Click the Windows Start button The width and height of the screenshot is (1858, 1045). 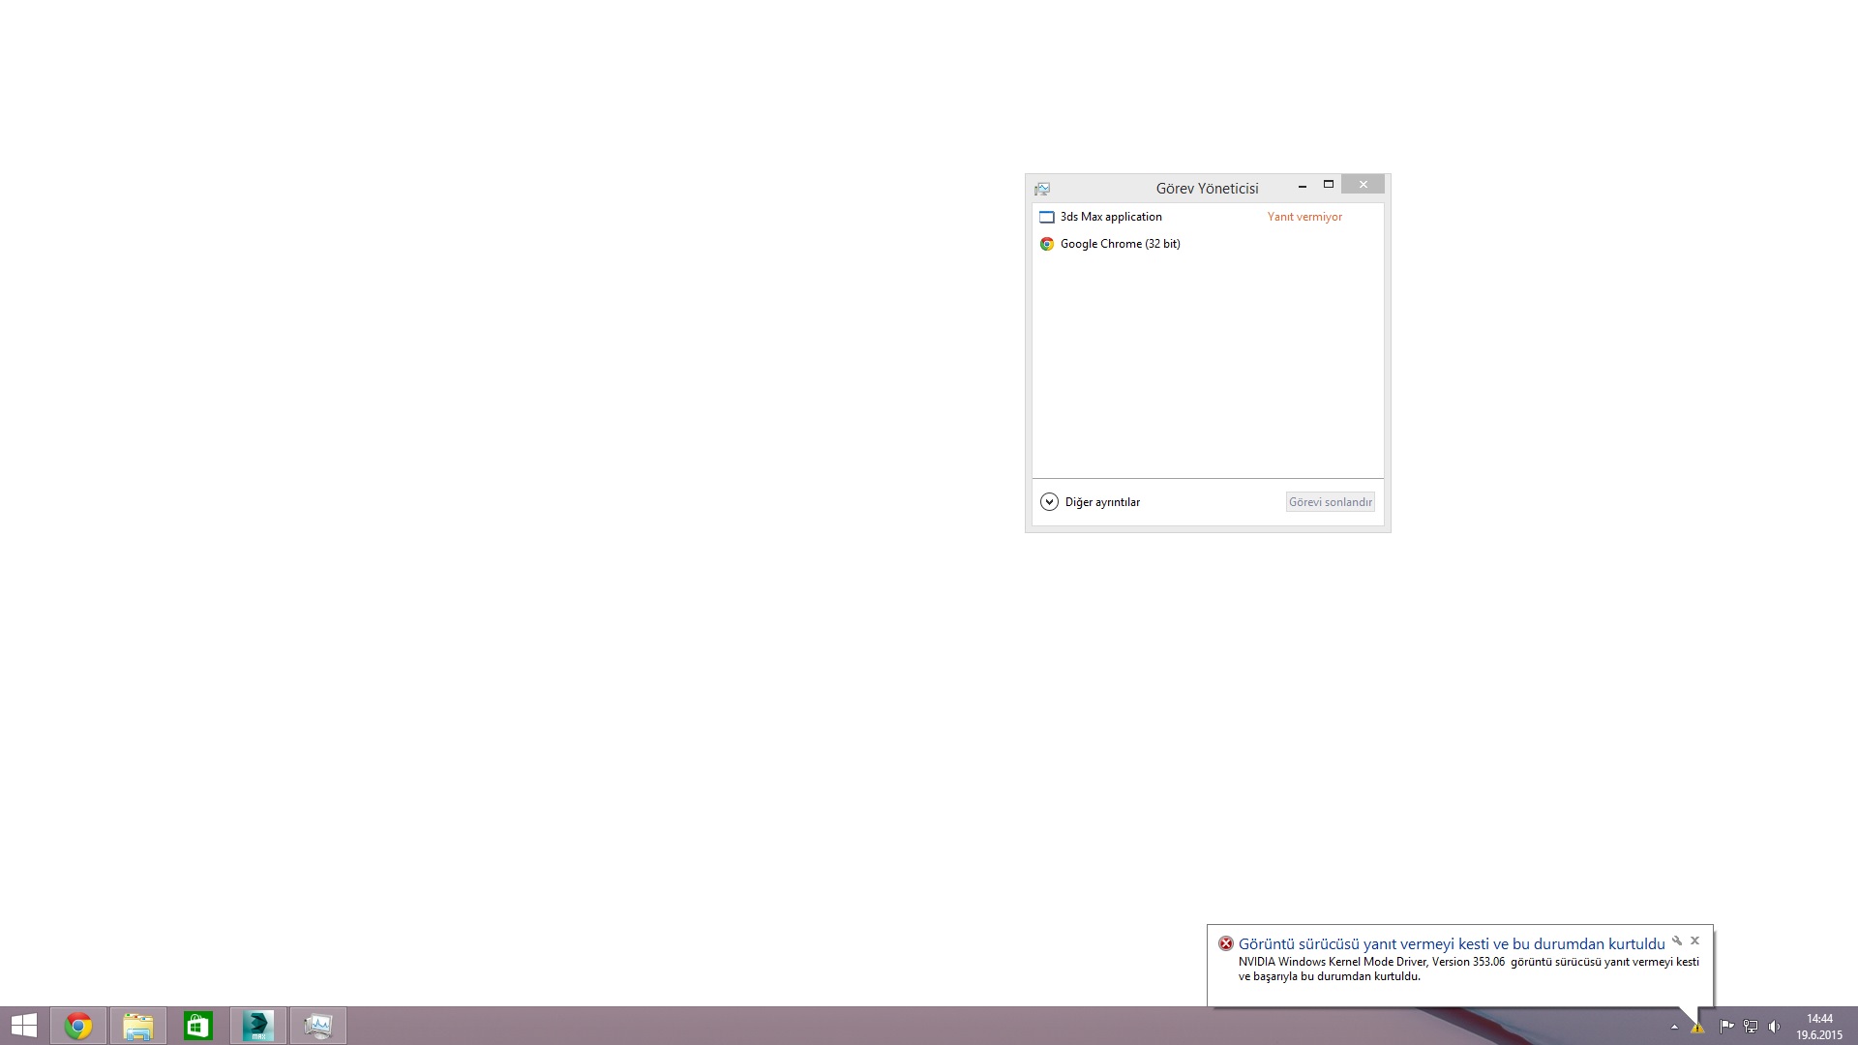click(23, 1026)
